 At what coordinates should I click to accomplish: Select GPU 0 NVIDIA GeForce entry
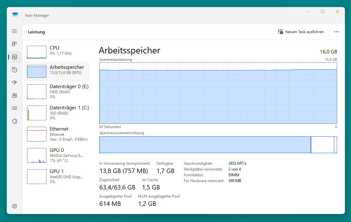57,155
